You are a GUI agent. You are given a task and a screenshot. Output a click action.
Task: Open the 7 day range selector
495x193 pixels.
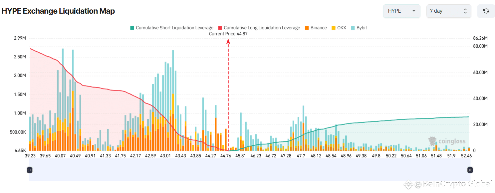449,11
